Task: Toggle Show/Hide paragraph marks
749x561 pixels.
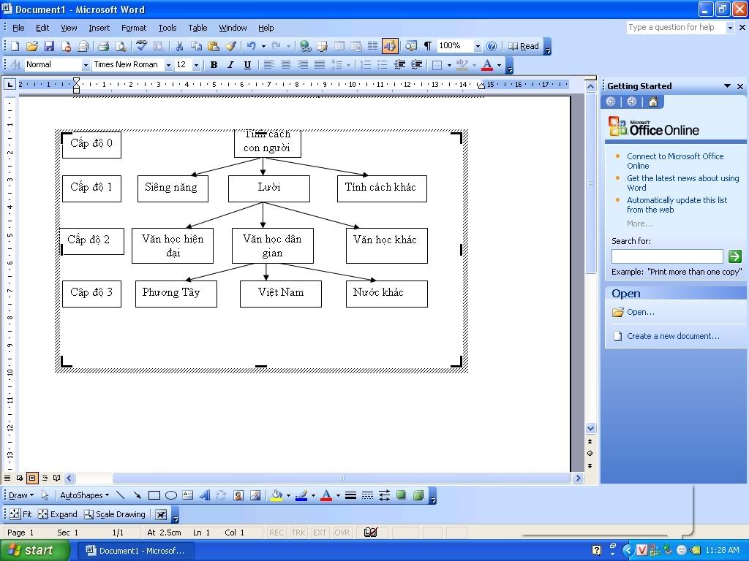Action: [x=428, y=46]
